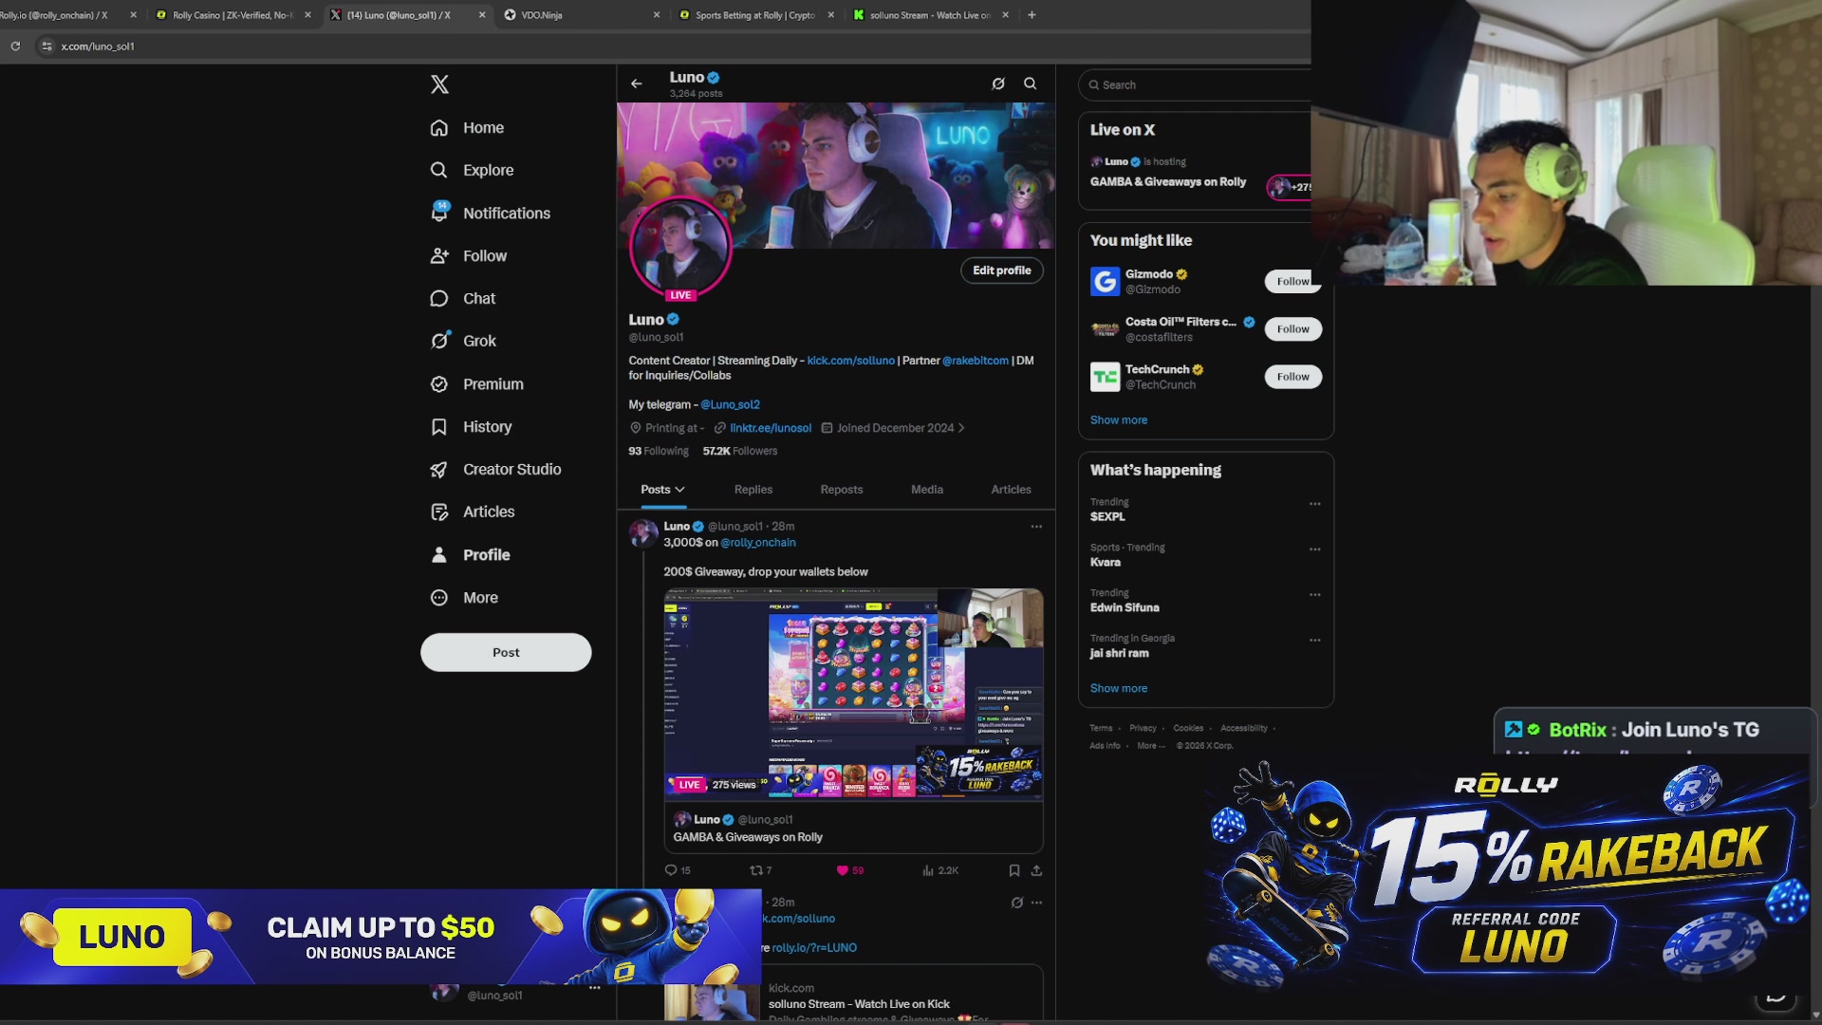Open the account switcher menu dots
Viewport: 1822px width, 1025px height.
595,988
